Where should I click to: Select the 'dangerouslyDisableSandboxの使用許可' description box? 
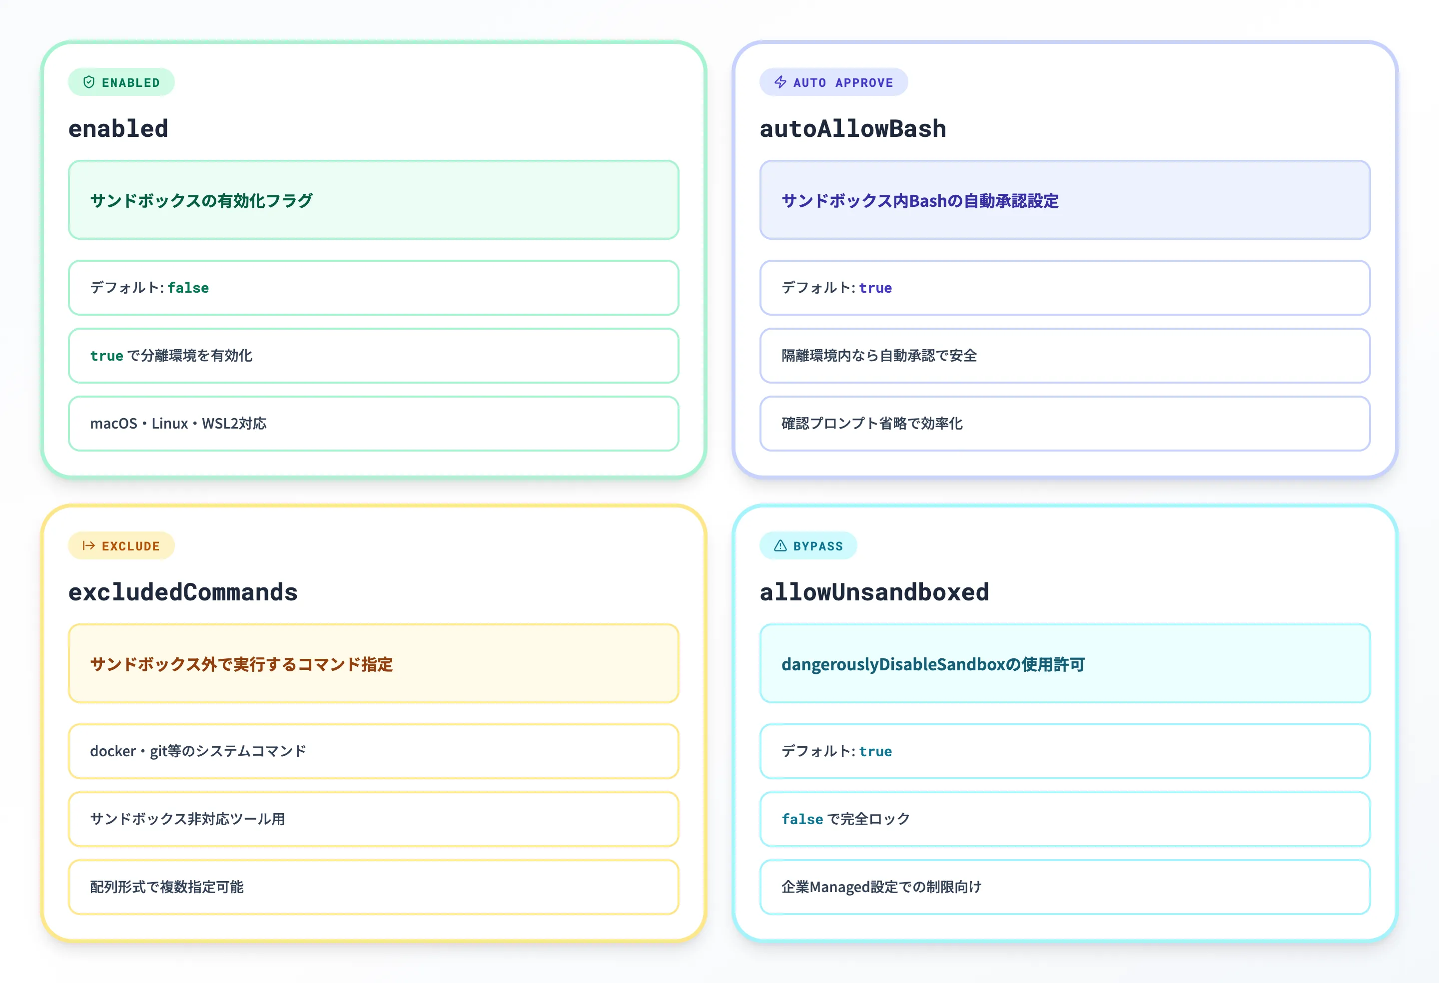click(x=1064, y=664)
